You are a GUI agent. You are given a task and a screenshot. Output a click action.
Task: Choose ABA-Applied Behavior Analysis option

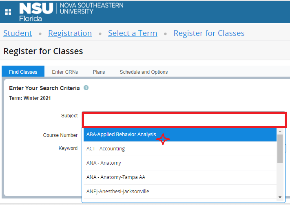(180, 134)
